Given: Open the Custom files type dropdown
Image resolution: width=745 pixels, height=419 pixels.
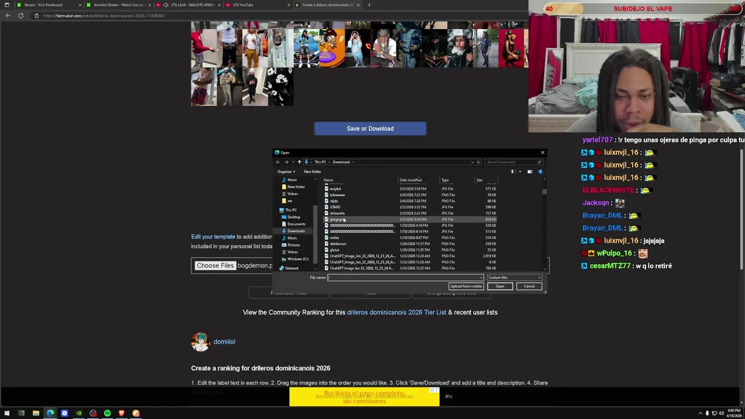Looking at the screenshot, I should [515, 278].
